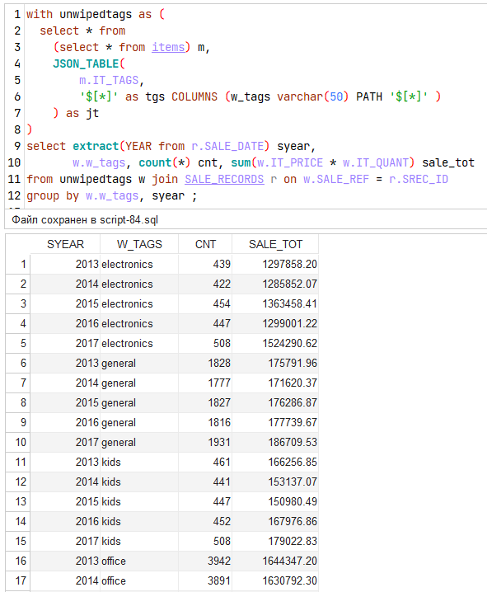Click the 2015 electronics tag cell
Image resolution: width=487 pixels, height=592 pixels.
(x=139, y=303)
